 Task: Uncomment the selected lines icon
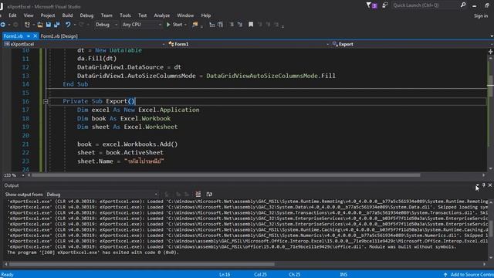pyautogui.click(x=240, y=25)
